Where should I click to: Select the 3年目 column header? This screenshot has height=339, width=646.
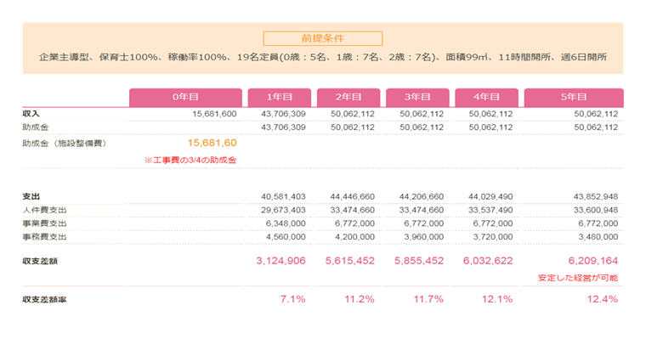417,98
